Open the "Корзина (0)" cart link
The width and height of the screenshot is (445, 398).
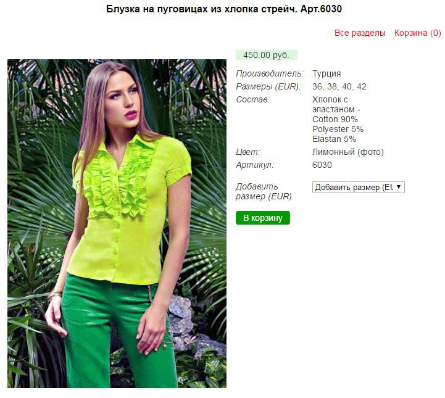point(417,33)
